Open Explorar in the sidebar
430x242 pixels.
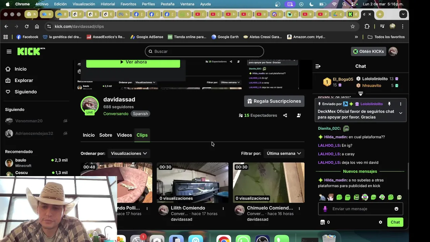pyautogui.click(x=24, y=80)
